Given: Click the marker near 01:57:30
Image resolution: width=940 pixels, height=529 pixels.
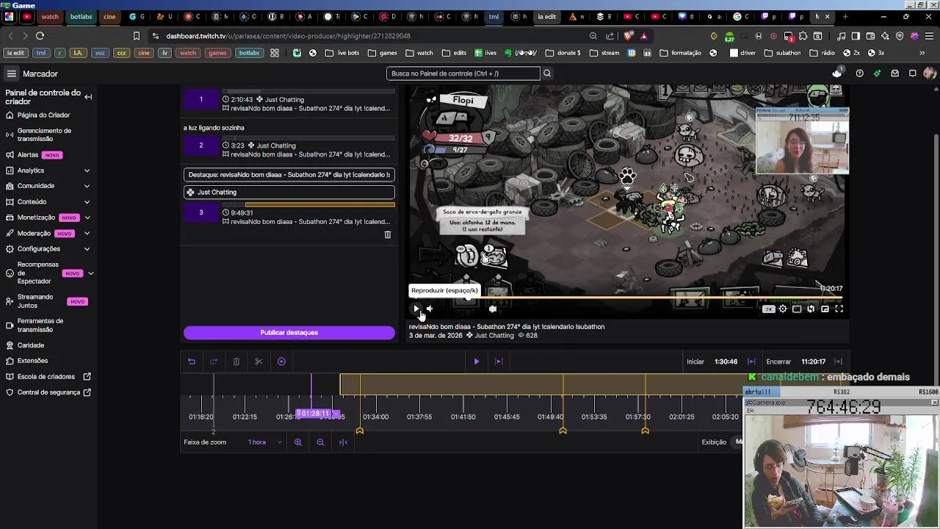Looking at the screenshot, I should (x=646, y=431).
